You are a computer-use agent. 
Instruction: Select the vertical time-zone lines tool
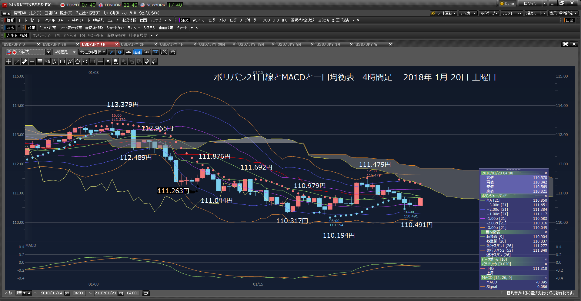tap(62, 62)
